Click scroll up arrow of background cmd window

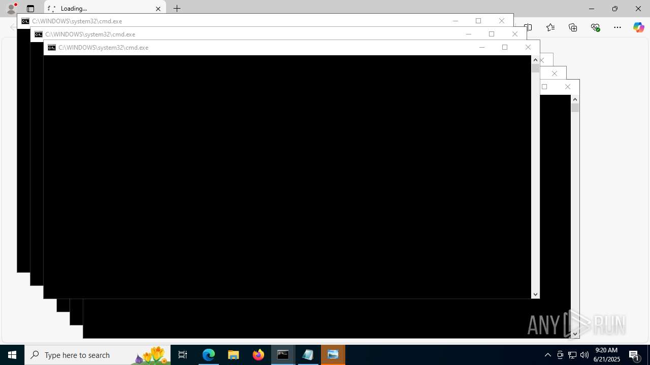[x=575, y=99]
